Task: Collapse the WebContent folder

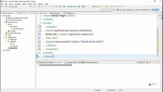Action: (4, 37)
